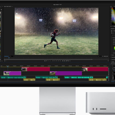Expand the fourth collapsed section under the color wheel
115x115 pixels.
point(111,62)
